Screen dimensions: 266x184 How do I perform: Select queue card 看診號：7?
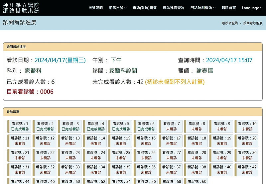click(x=171, y=126)
